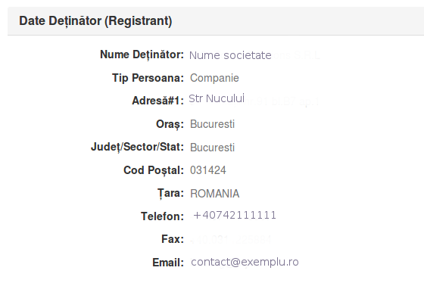Click the Companie value
This screenshot has width=424, height=283.
pyautogui.click(x=214, y=78)
